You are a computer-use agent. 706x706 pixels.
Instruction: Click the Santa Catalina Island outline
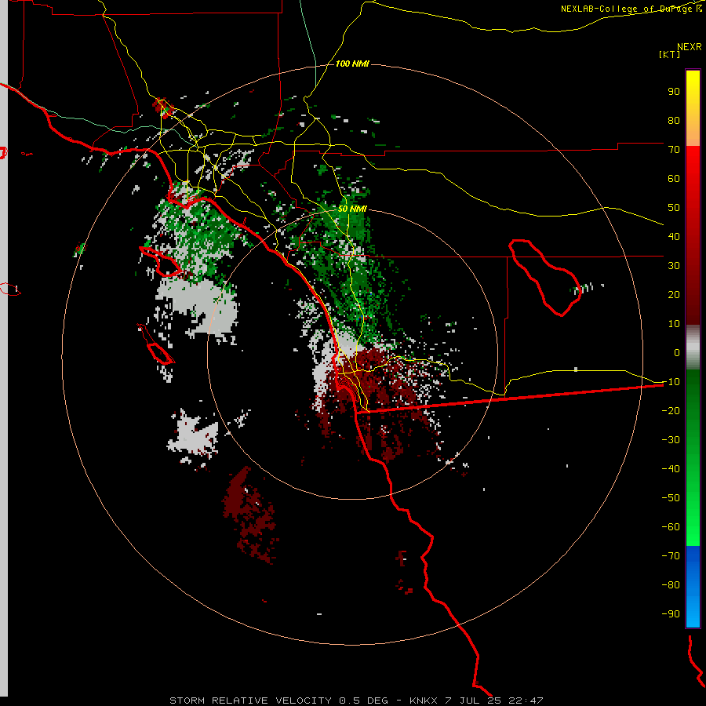click(x=161, y=262)
